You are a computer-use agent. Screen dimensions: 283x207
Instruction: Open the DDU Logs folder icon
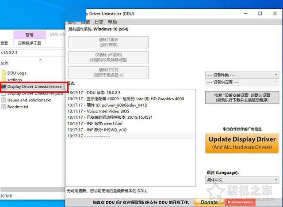[x=4, y=73]
